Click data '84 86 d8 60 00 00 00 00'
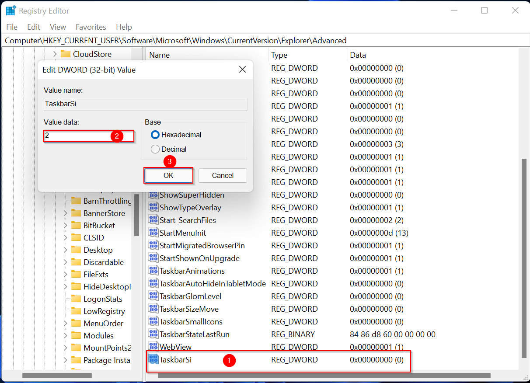530x383 pixels. tap(393, 334)
